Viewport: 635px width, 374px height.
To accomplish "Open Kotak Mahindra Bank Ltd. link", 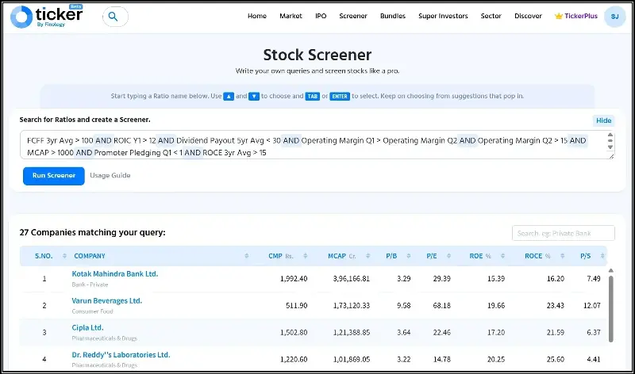I will [x=115, y=274].
